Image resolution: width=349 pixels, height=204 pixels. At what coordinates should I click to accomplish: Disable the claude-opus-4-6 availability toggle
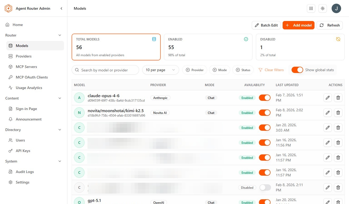[265, 98]
